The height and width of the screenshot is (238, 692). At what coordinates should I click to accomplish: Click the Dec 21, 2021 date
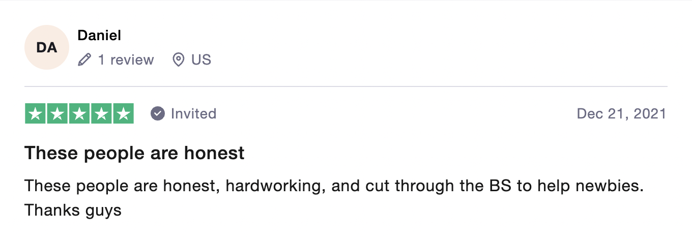(621, 113)
